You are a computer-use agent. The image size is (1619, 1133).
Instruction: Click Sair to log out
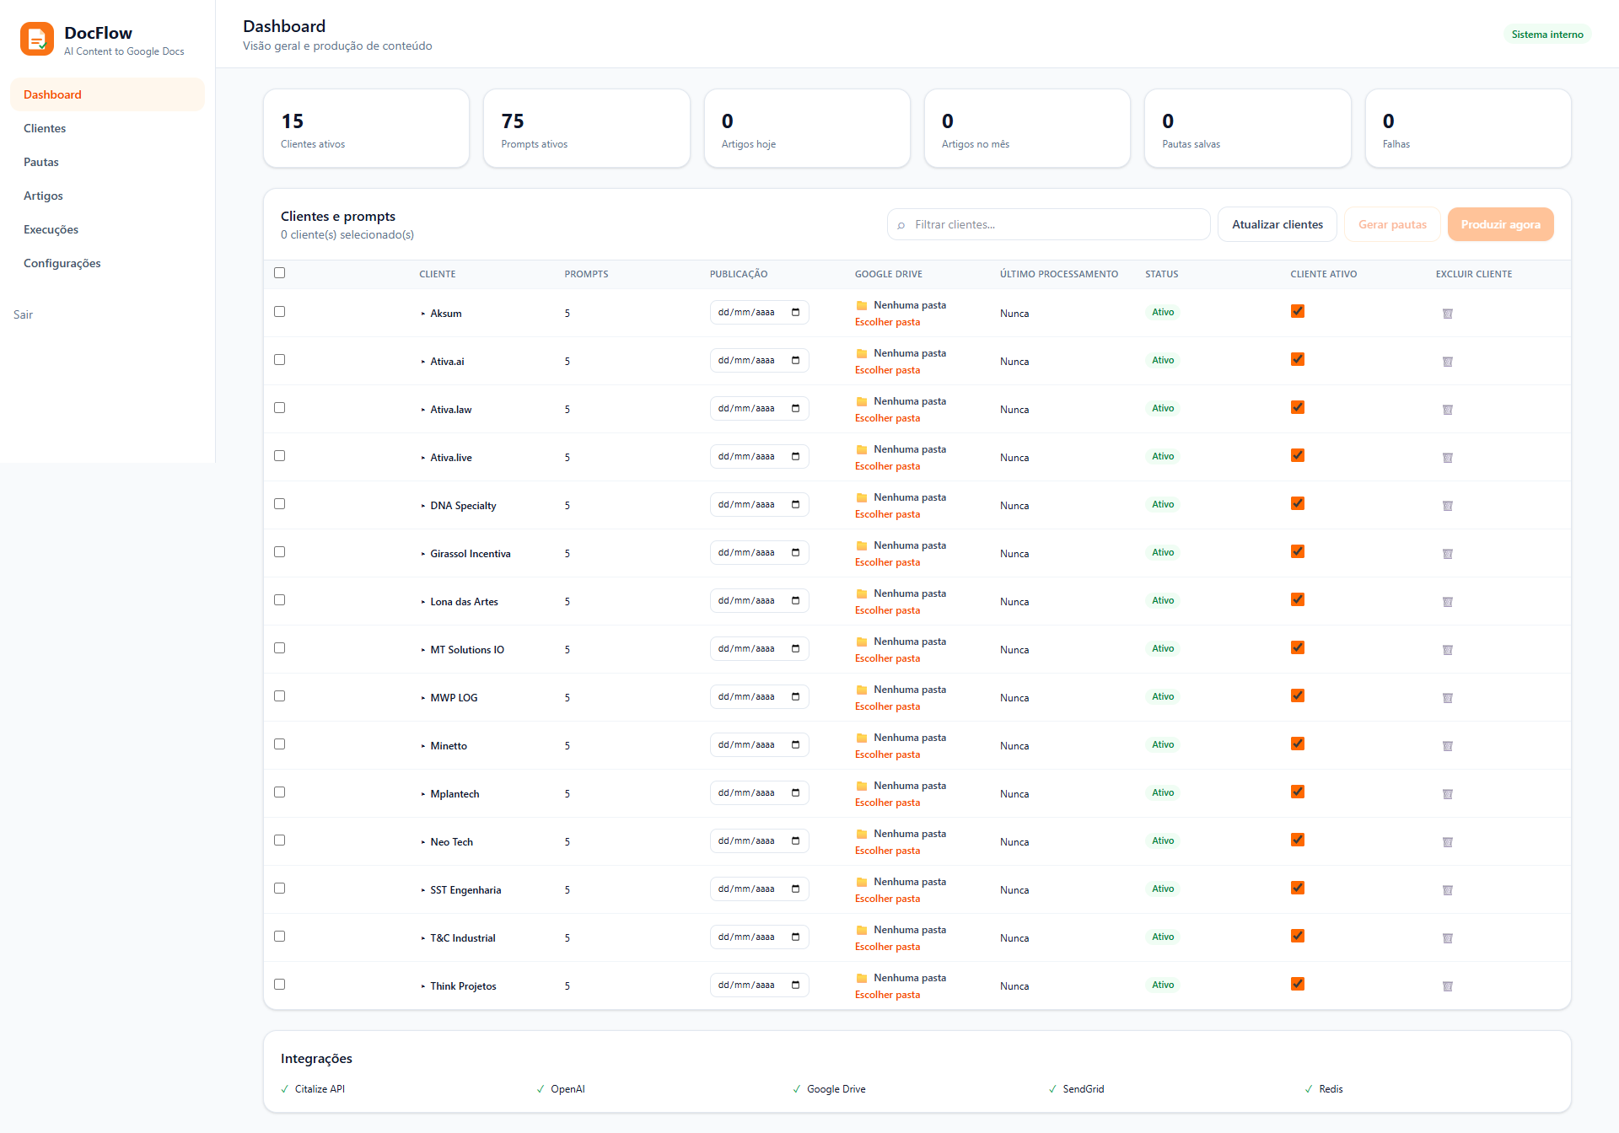coord(23,314)
